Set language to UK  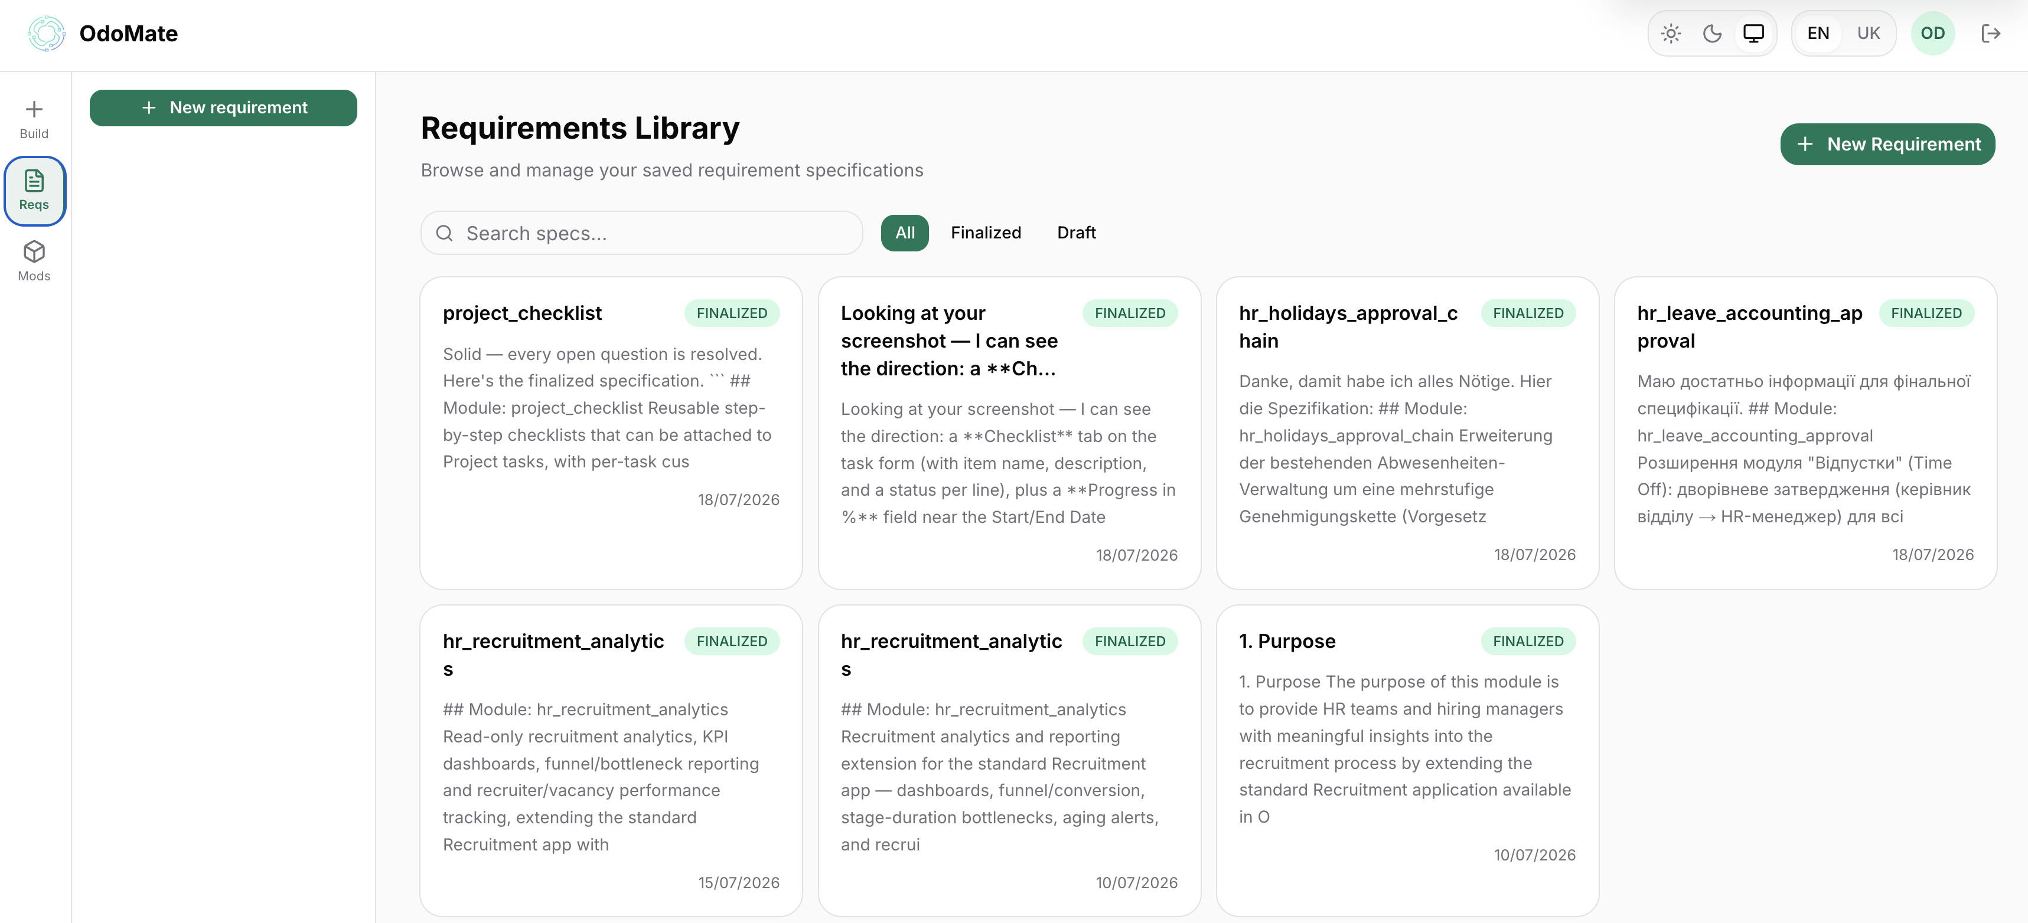pos(1868,33)
